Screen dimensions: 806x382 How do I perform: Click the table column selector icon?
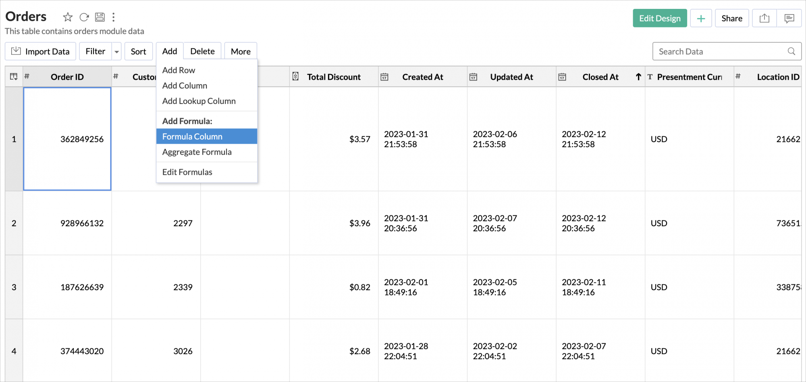[x=14, y=77]
